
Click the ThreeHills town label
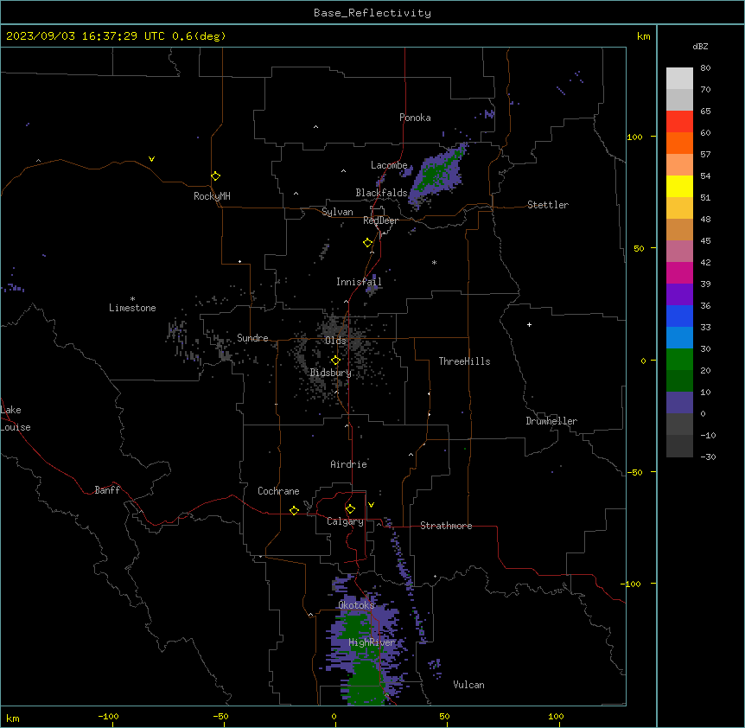click(x=464, y=361)
